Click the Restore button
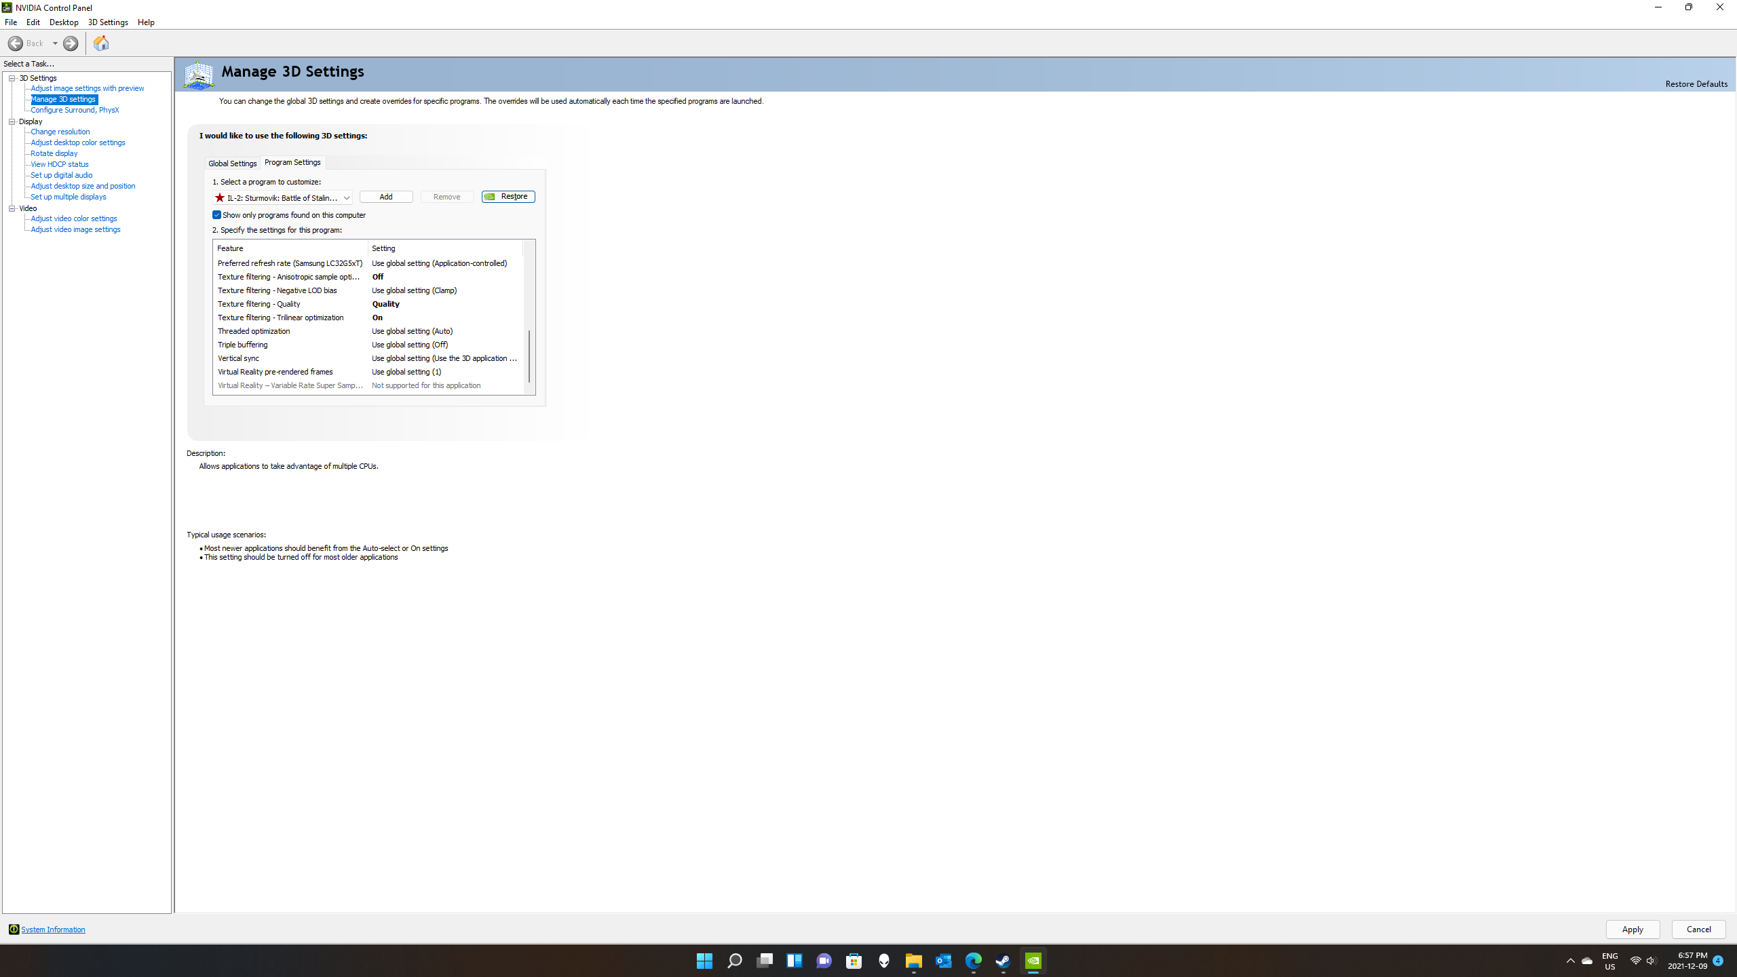The height and width of the screenshot is (977, 1737). 508,197
